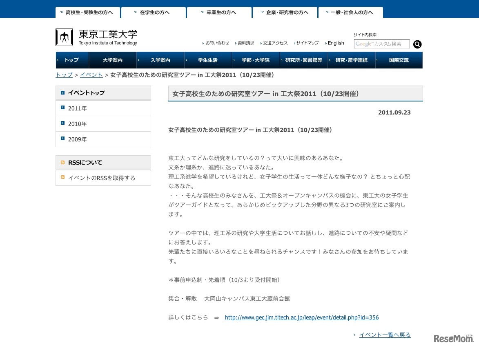The height and width of the screenshot is (348, 479).
Task: Click the date 2011.09.23
Action: pyautogui.click(x=394, y=112)
